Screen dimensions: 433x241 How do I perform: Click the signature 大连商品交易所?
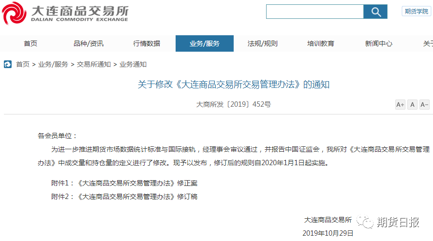point(328,220)
